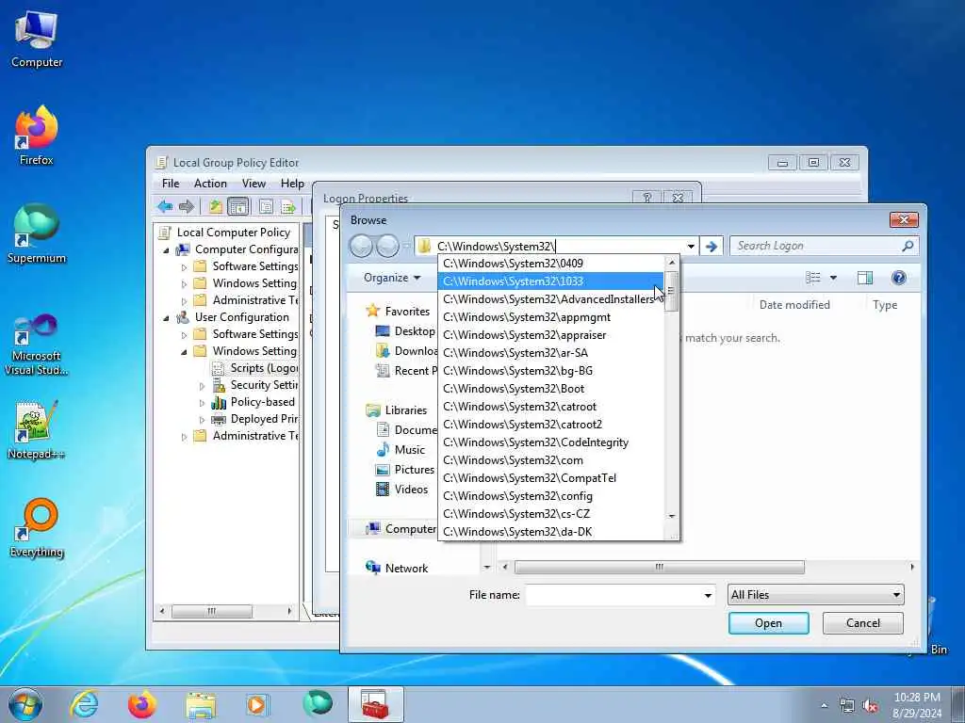Choose C:\Windows\System32\appmgmt suggestion
This screenshot has width=965, height=723.
(x=551, y=317)
